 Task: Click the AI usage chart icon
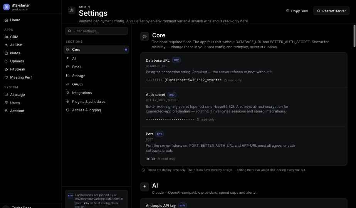(x=6, y=95)
